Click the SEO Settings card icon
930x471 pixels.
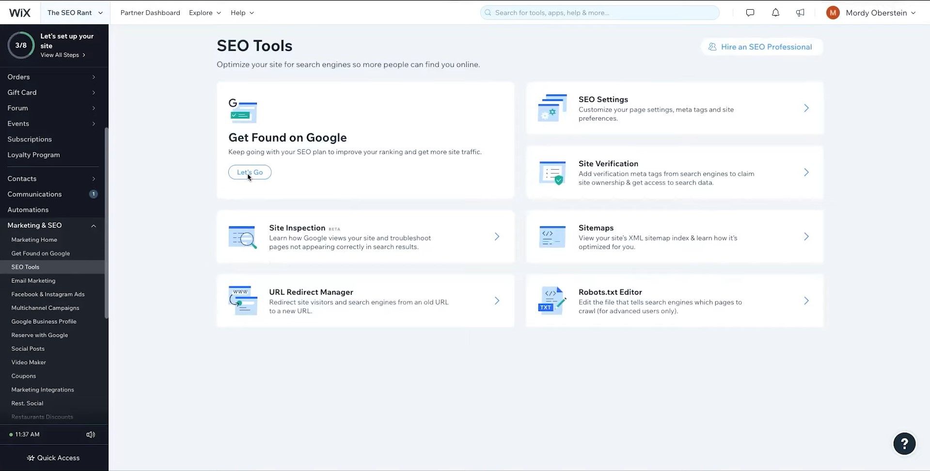point(552,108)
